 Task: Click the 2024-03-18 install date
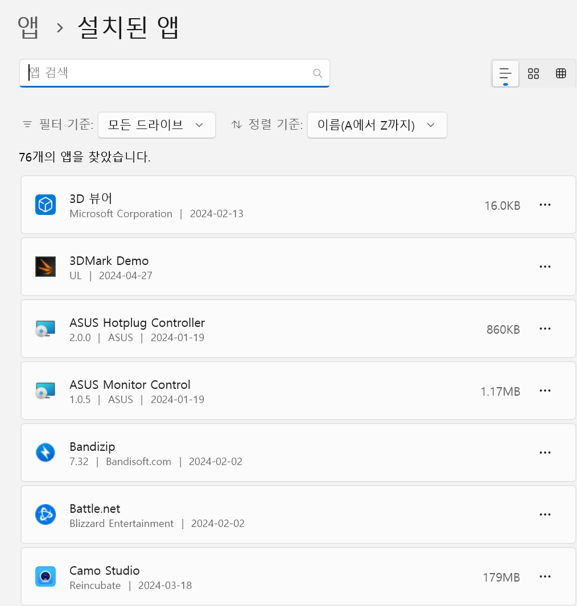165,586
